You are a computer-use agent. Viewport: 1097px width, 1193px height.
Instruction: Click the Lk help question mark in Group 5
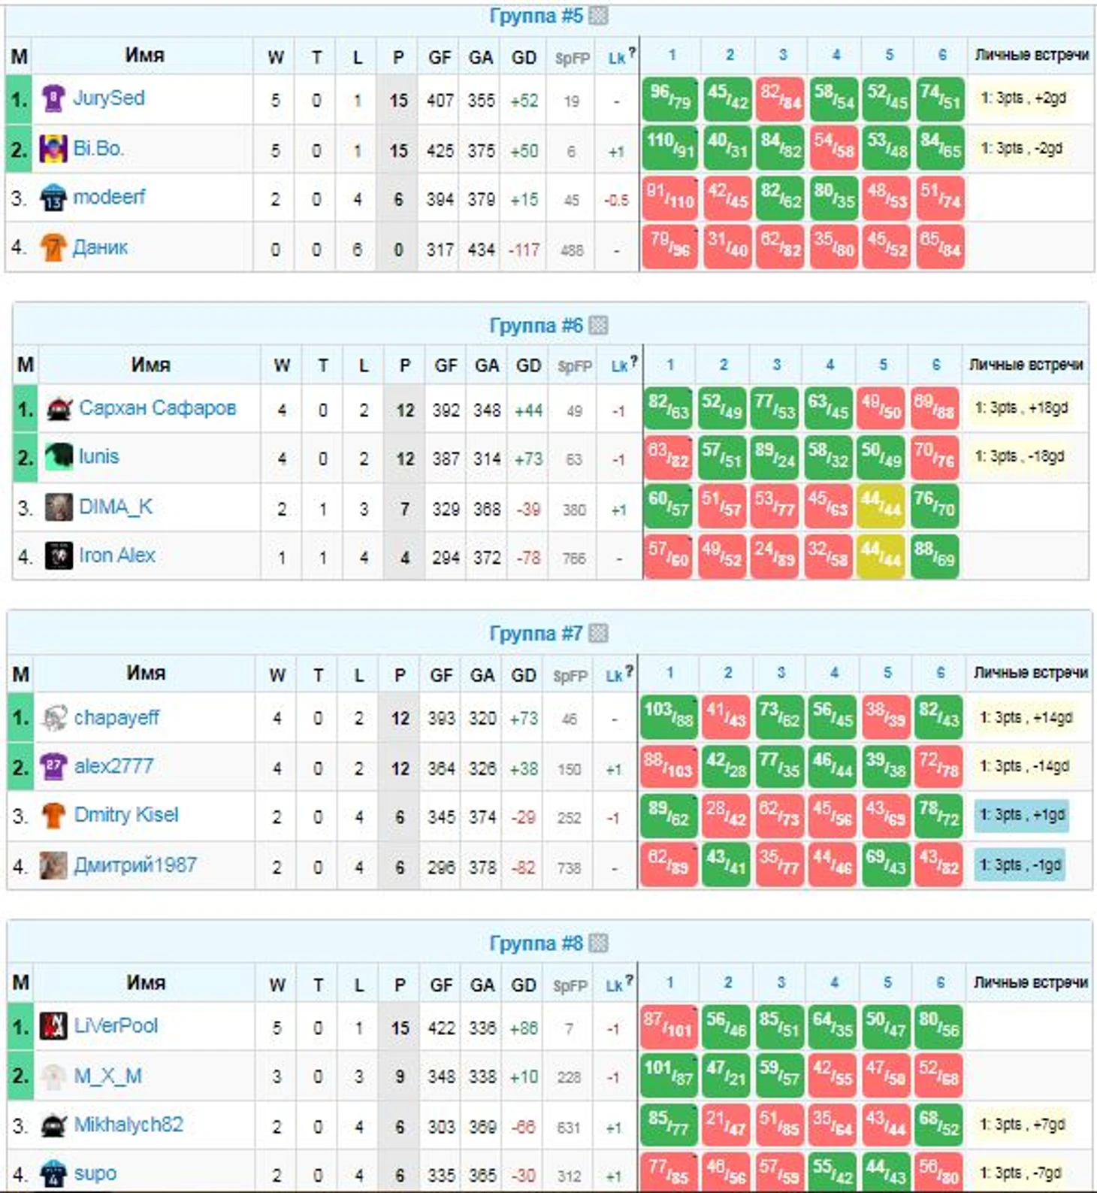[x=632, y=53]
